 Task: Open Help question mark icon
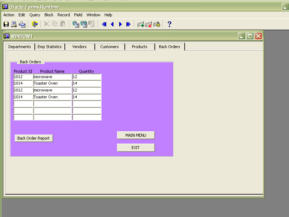click(169, 24)
